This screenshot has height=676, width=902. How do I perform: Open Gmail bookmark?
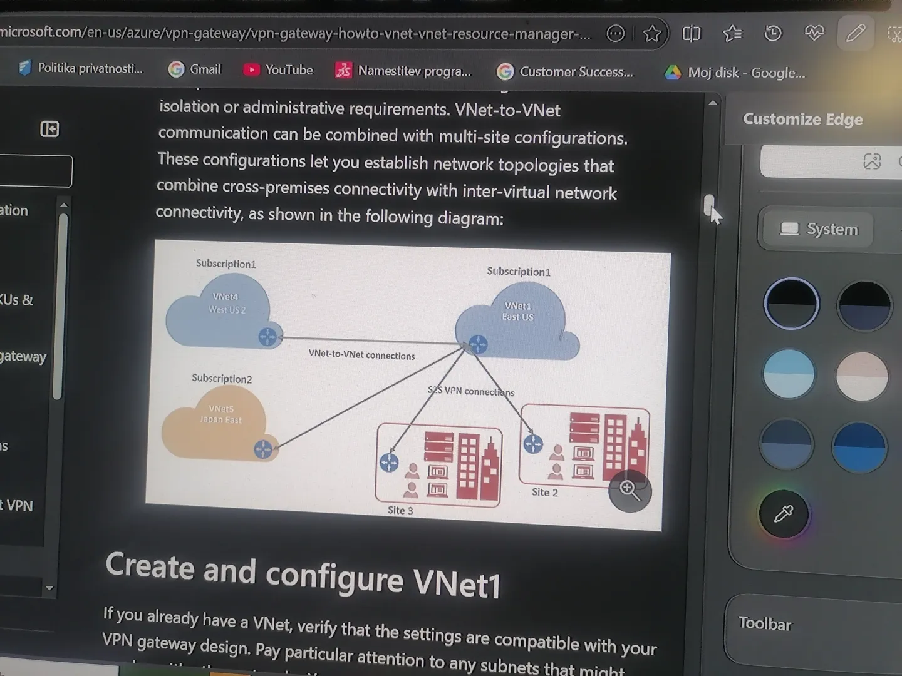[x=195, y=69]
